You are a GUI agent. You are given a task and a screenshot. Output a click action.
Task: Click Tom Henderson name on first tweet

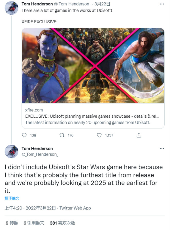[x=37, y=4]
